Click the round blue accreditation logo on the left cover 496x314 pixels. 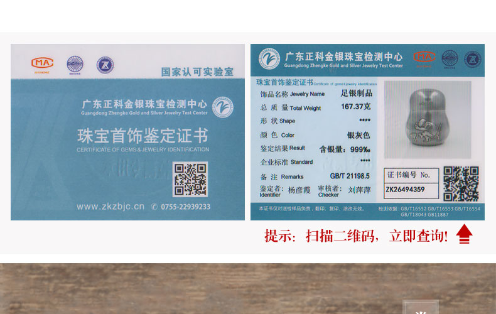pyautogui.click(x=75, y=64)
